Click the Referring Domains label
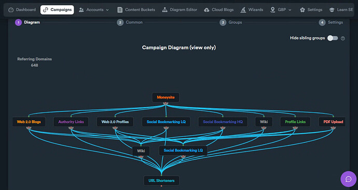This screenshot has height=190, width=358. (x=34, y=59)
